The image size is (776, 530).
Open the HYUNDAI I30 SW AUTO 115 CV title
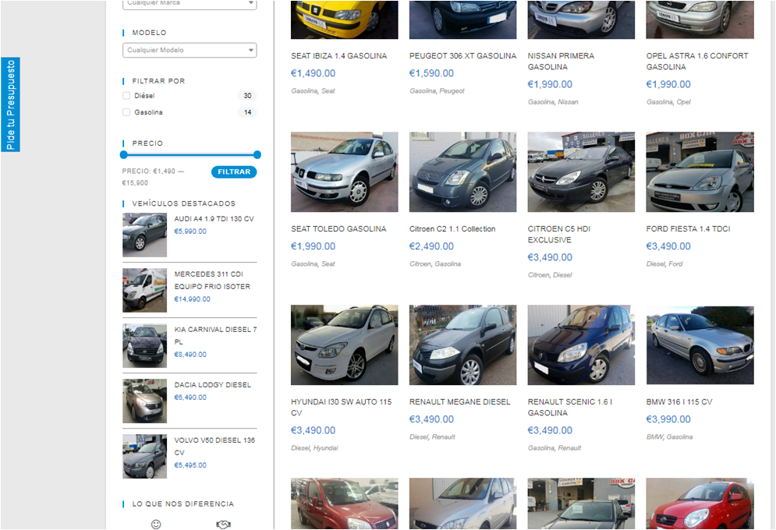tap(341, 408)
